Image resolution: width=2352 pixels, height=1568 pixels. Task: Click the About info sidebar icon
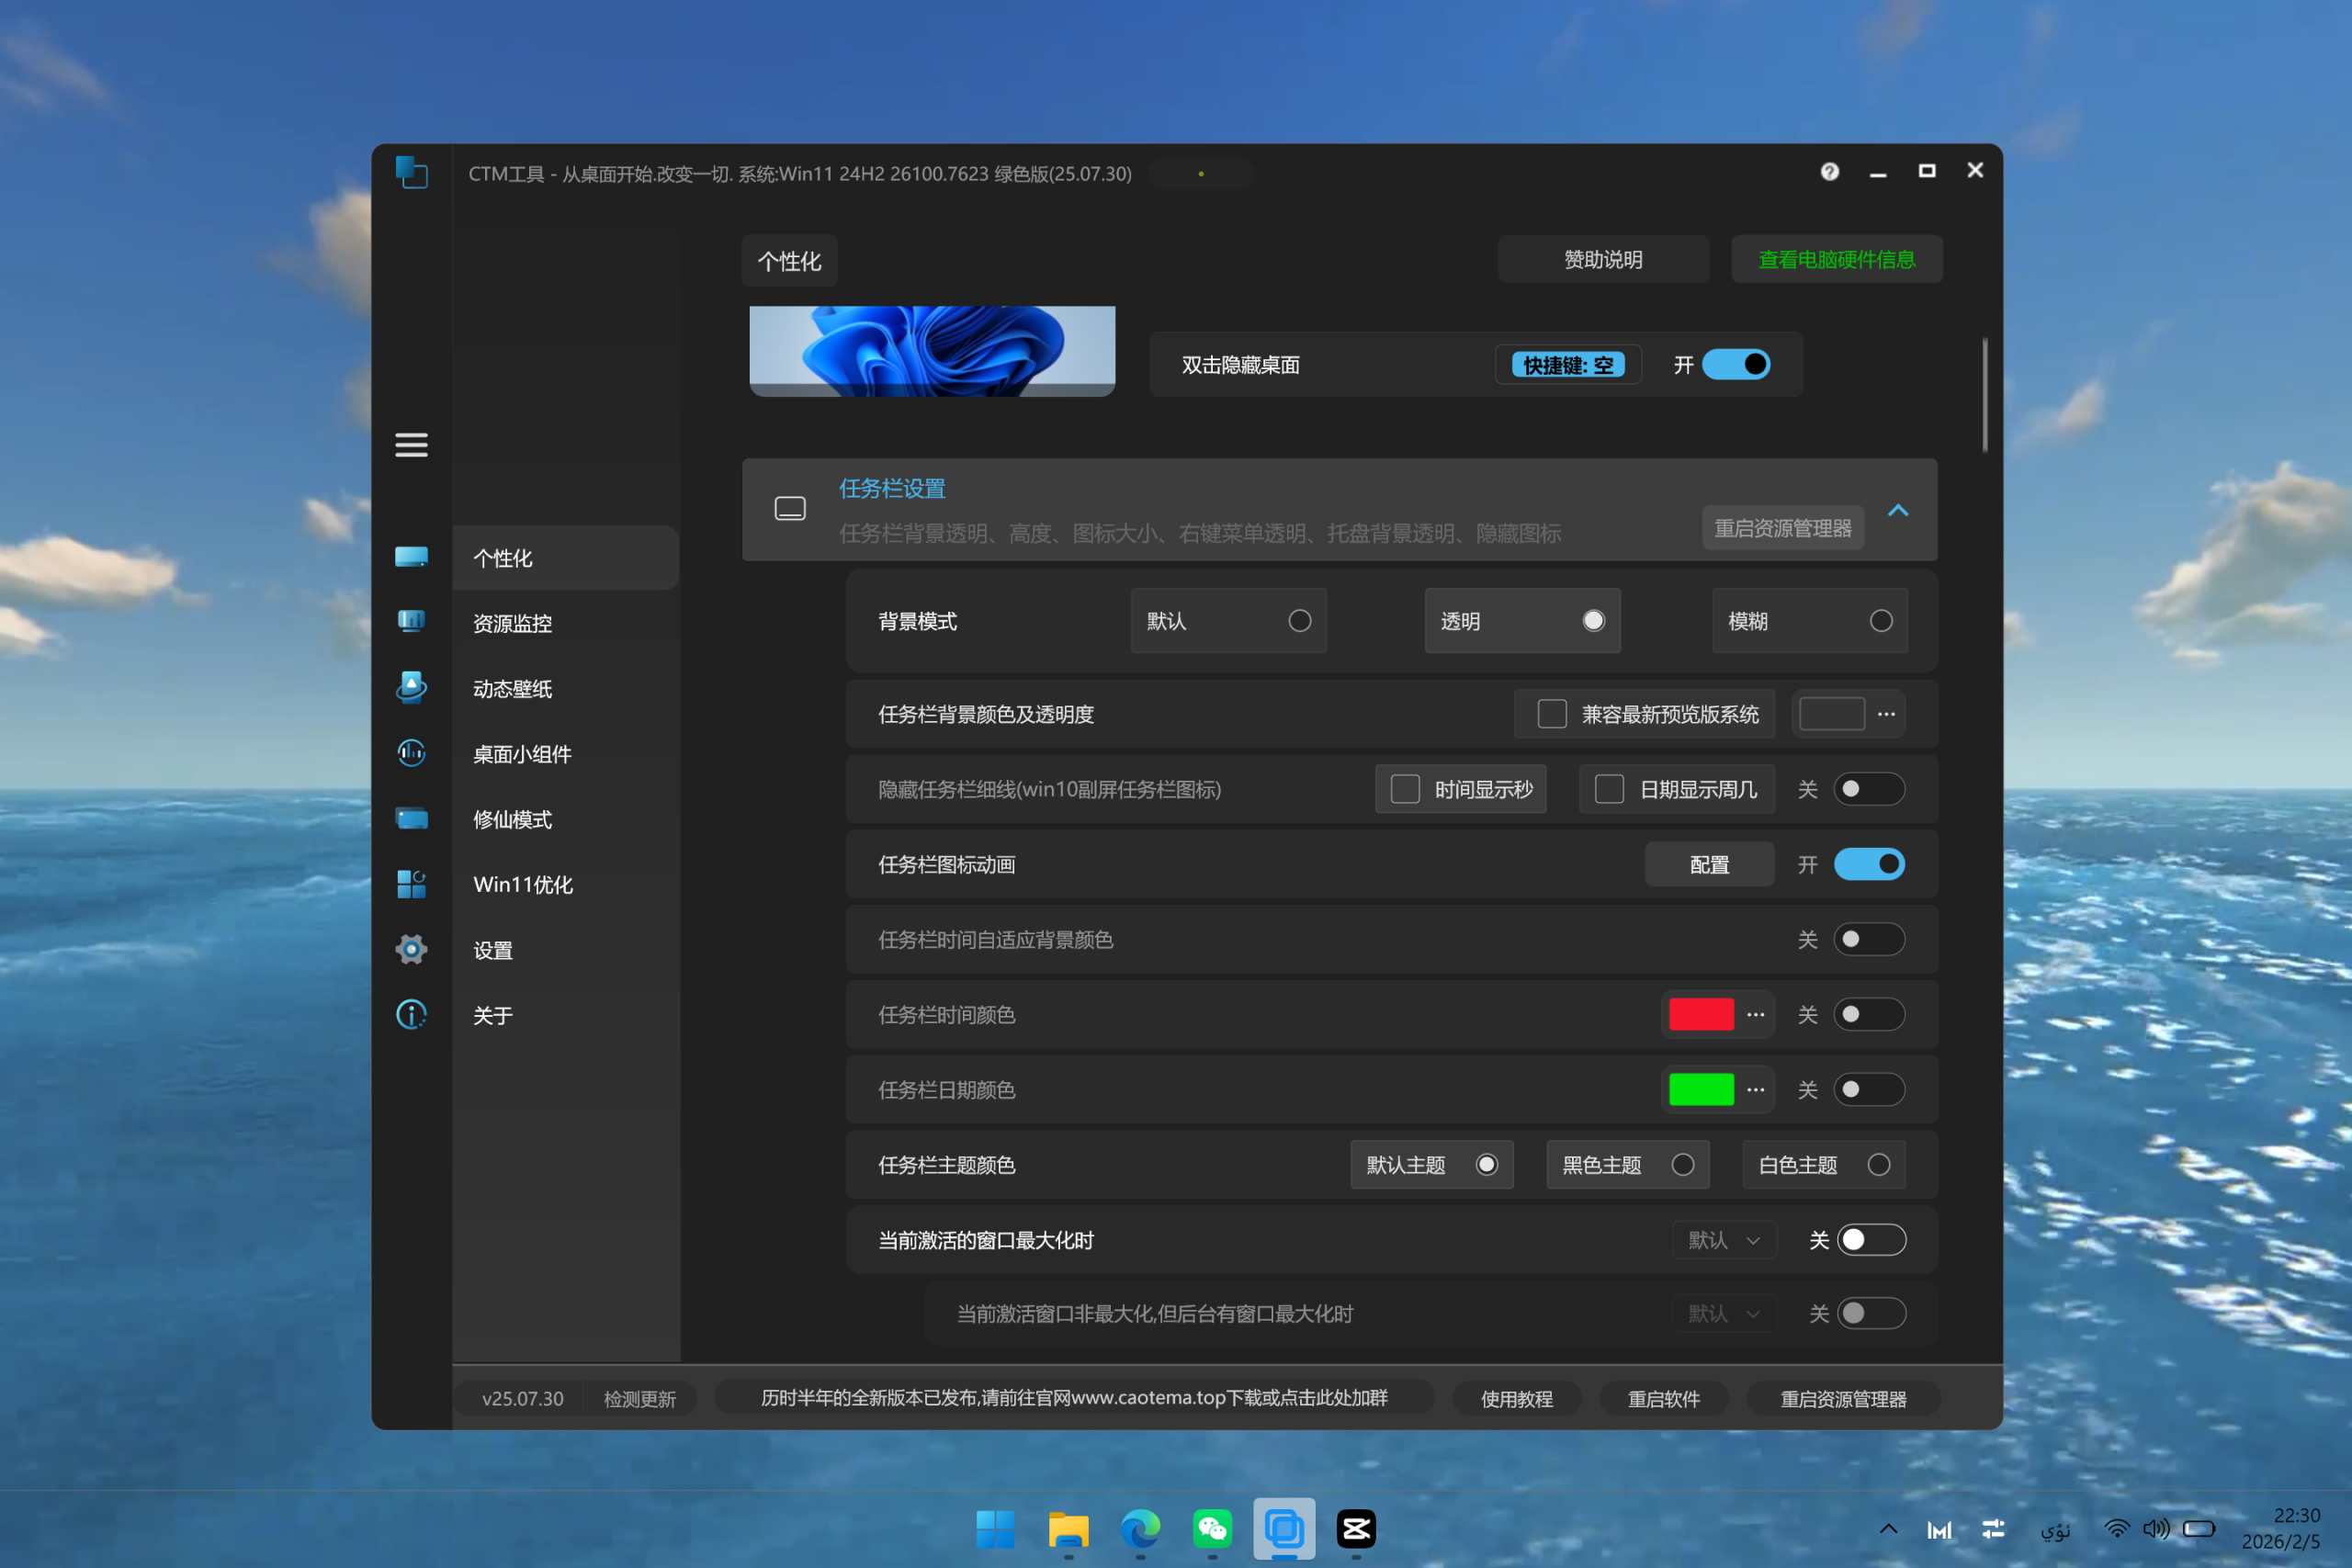click(x=411, y=1015)
